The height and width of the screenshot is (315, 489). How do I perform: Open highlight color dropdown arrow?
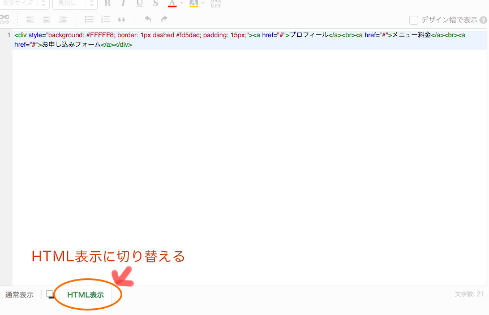point(203,3)
